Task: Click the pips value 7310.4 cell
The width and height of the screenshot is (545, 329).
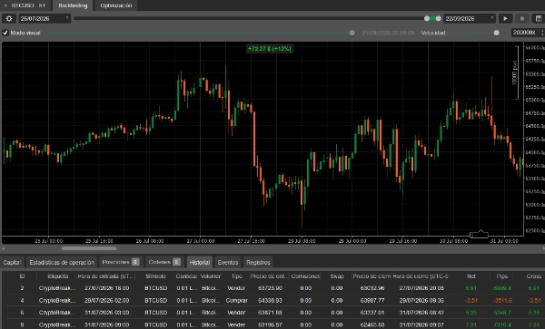Action: (x=502, y=324)
